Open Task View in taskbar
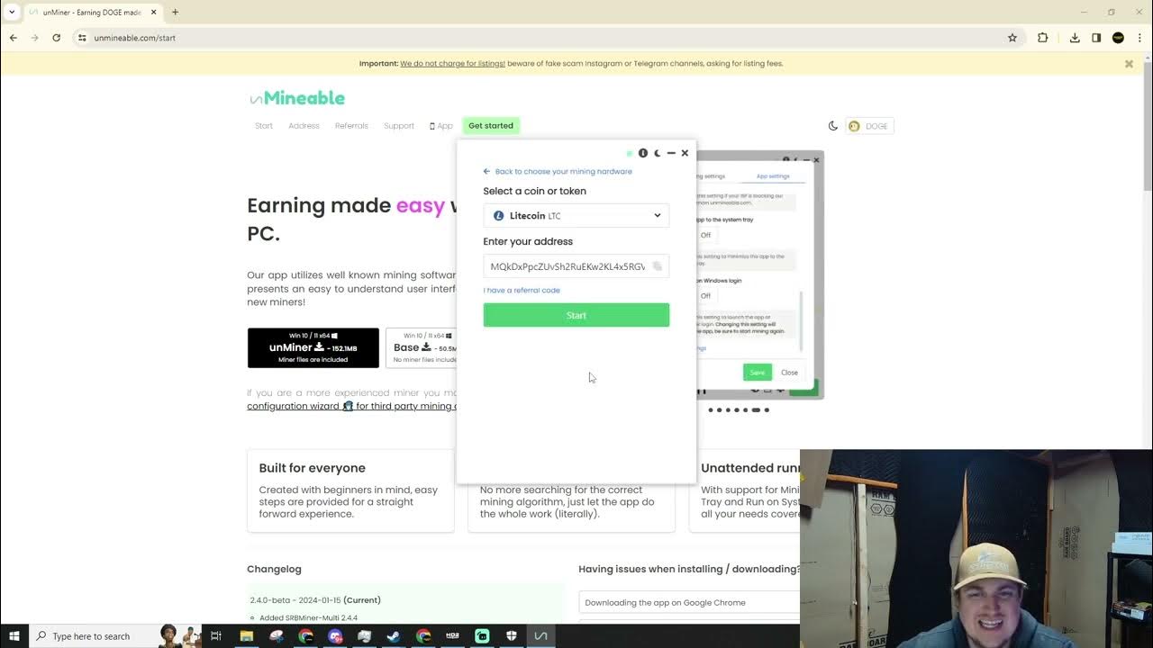The height and width of the screenshot is (648, 1153). (x=216, y=635)
